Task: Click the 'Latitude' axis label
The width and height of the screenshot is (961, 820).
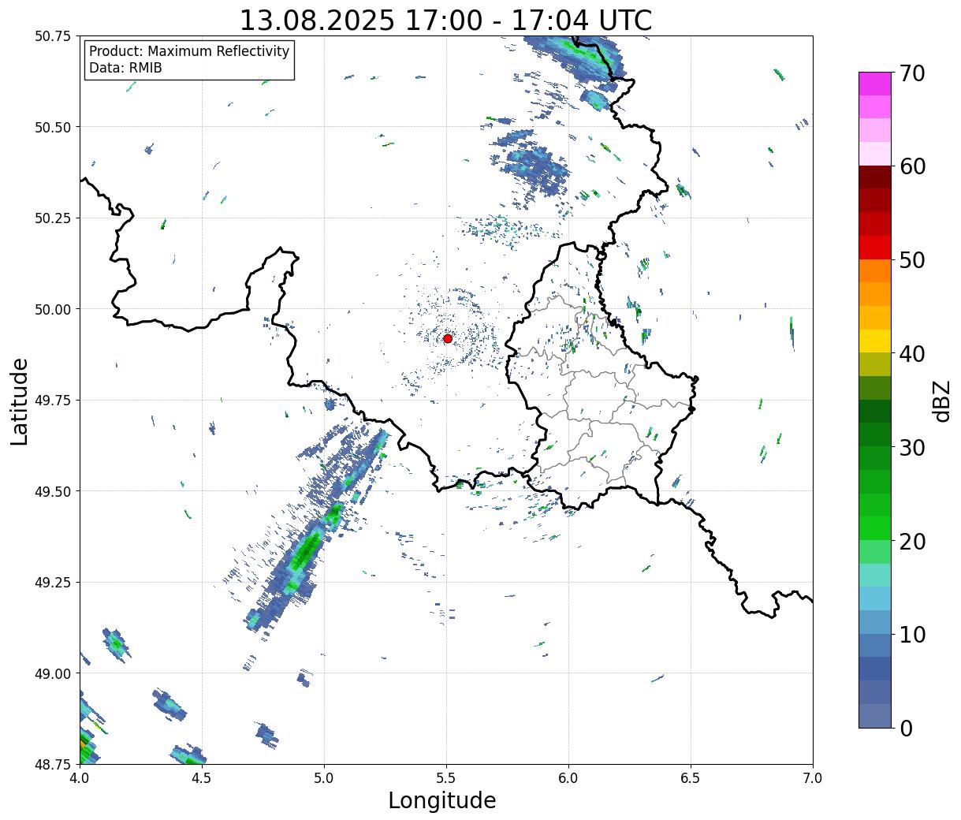Action: (20, 401)
